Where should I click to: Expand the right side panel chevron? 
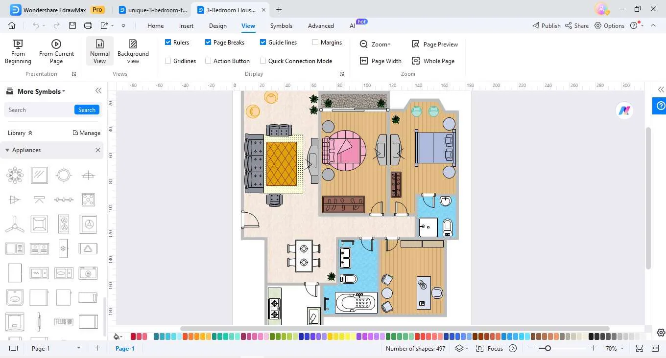pos(661,89)
